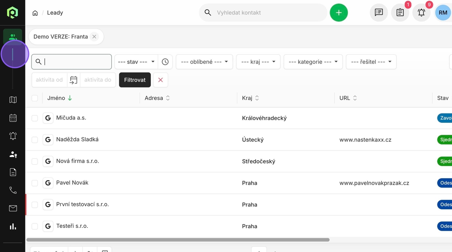Click the lead filter search input

click(x=71, y=62)
